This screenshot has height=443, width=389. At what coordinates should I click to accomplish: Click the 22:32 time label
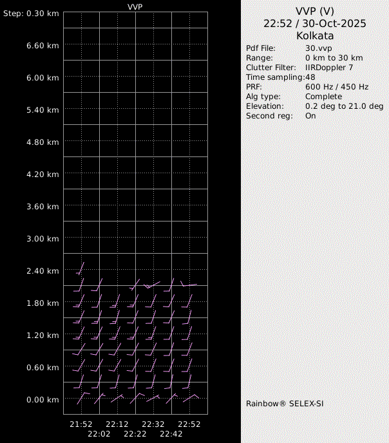tap(153, 424)
